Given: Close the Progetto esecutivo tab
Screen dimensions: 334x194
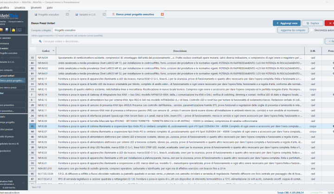Looking at the screenshot, I should (67, 14).
